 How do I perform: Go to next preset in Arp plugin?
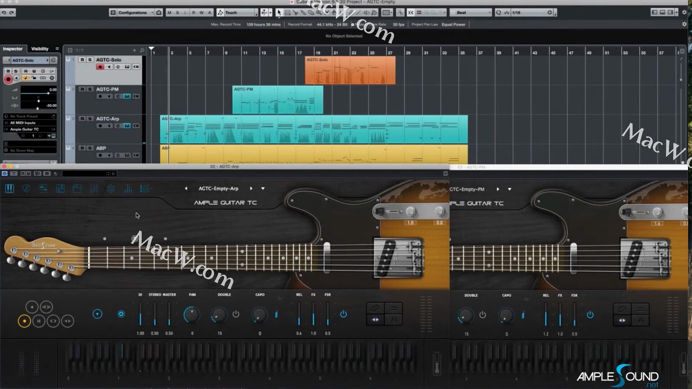[x=251, y=189]
